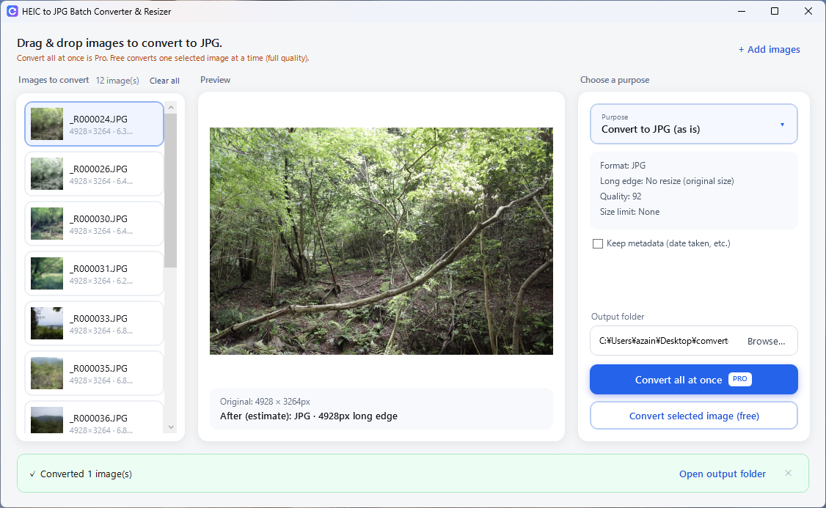
Task: Clear all images from the list
Action: [x=164, y=81]
